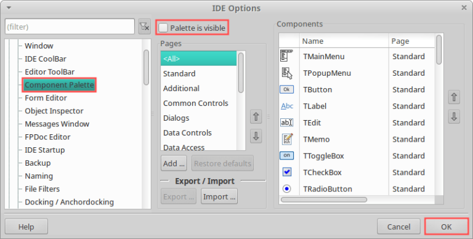This screenshot has height=239, width=473.
Task: Open Docking / Anchordocking options
Action: (x=70, y=201)
